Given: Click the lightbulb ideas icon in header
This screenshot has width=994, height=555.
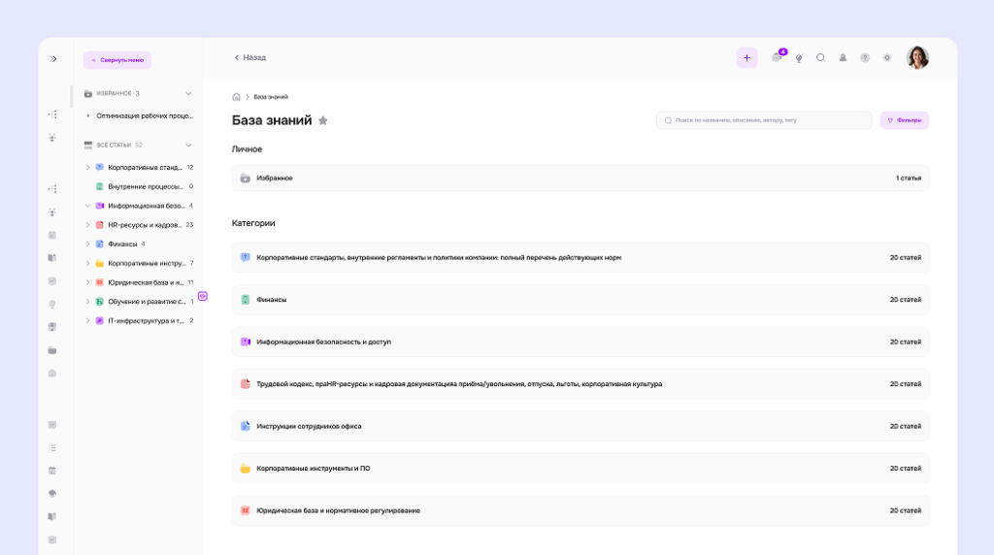Looking at the screenshot, I should pyautogui.click(x=799, y=58).
